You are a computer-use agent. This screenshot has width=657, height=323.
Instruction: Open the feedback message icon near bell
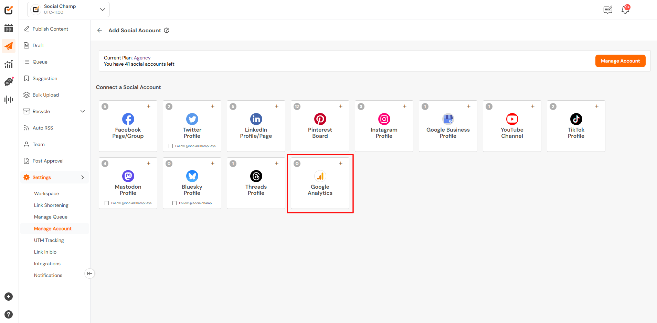pyautogui.click(x=608, y=10)
